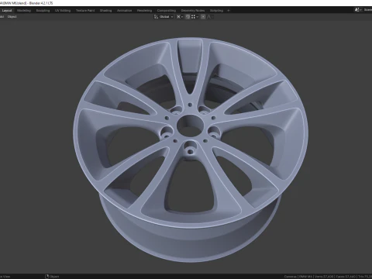Open the Sculpting workspace tab
Image resolution: width=372 pixels, height=279 pixels.
point(43,11)
